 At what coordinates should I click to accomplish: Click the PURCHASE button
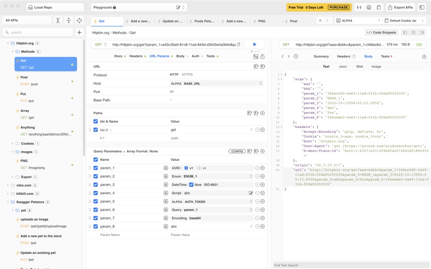(339, 8)
